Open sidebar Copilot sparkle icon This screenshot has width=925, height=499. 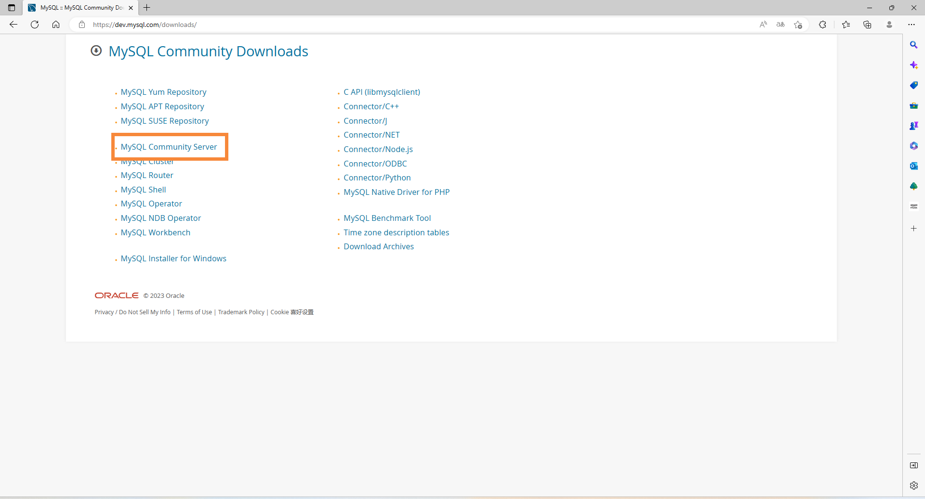tap(913, 65)
